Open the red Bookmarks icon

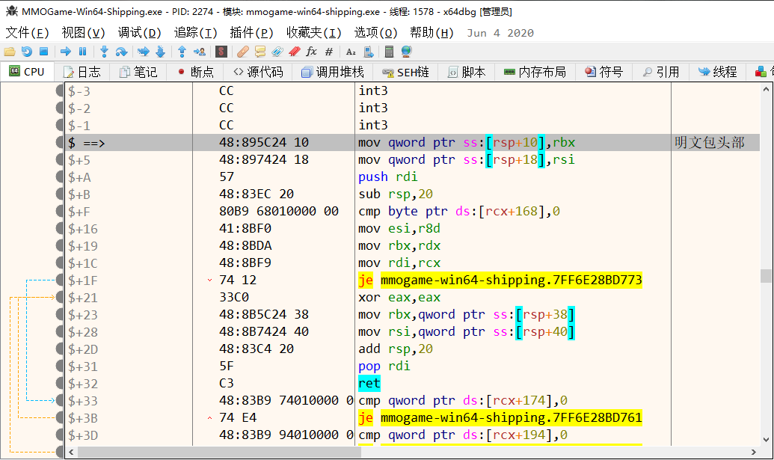pos(295,52)
